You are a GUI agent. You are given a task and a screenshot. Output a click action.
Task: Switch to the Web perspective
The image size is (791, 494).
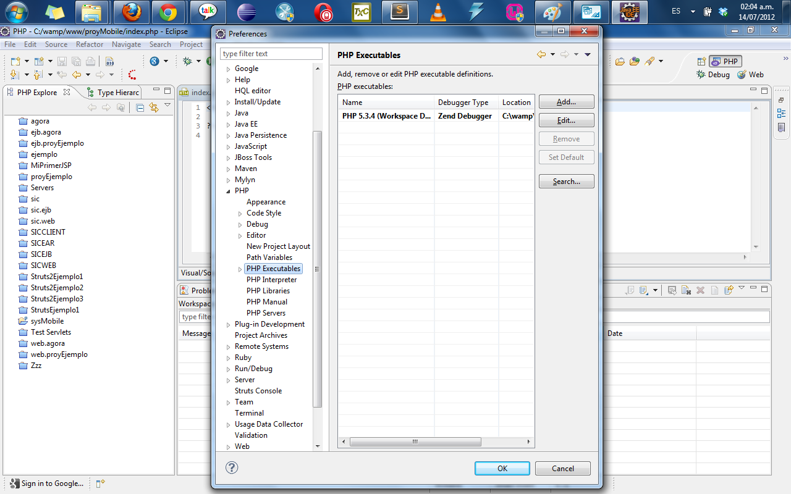click(750, 75)
